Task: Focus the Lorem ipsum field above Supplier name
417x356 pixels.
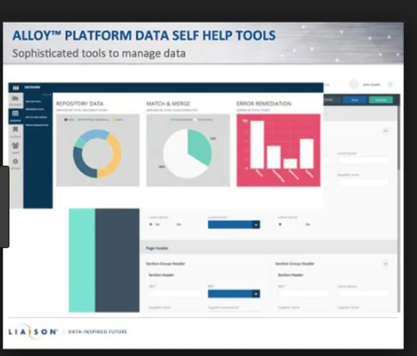Action: click(363, 160)
